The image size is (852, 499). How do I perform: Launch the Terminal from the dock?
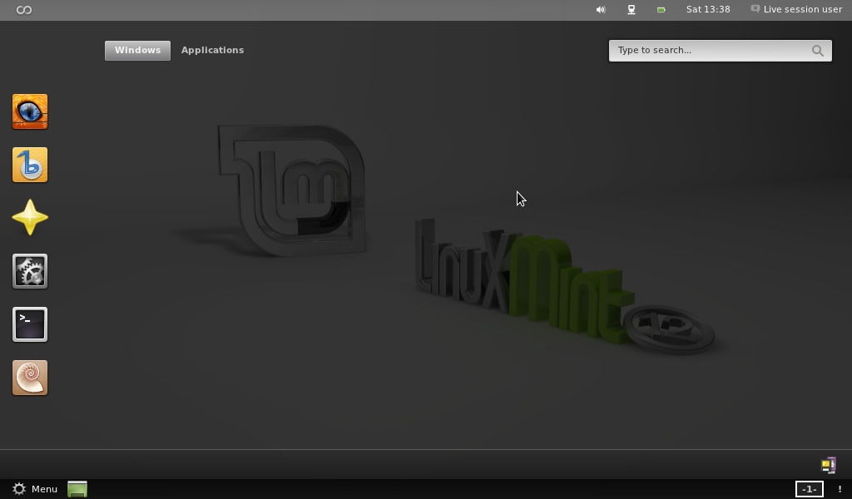(x=30, y=324)
